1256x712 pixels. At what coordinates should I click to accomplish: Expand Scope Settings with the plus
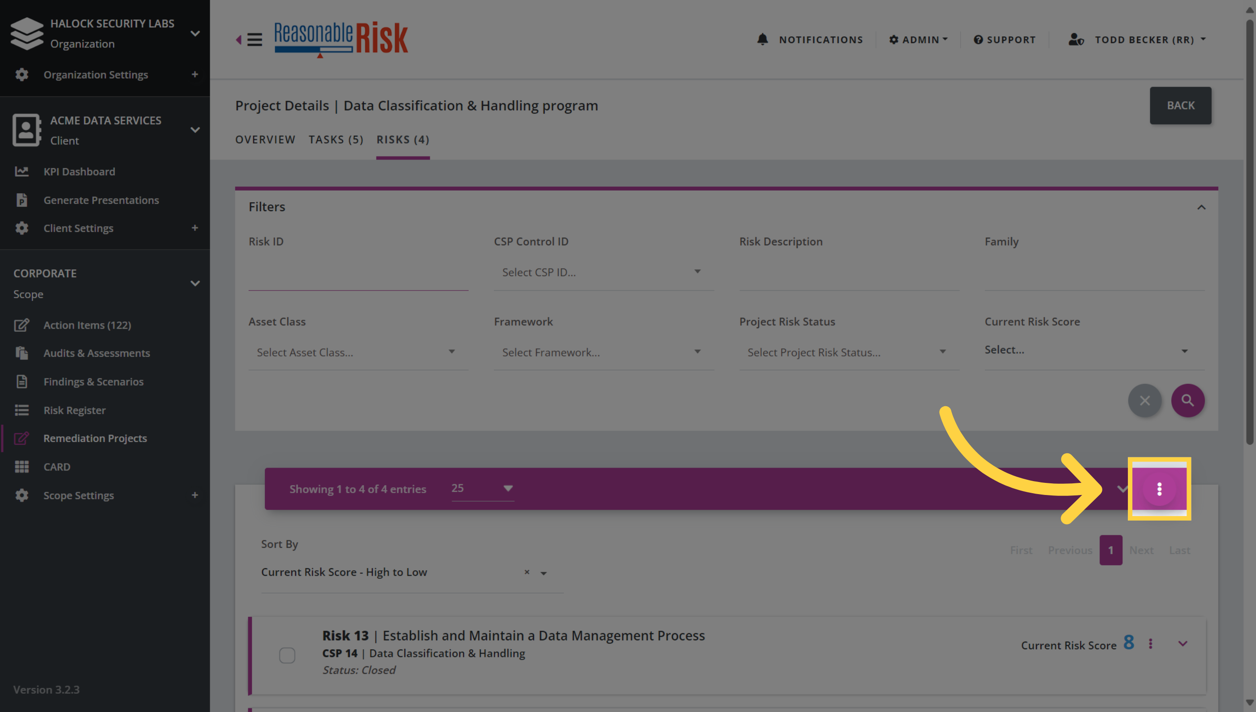click(195, 495)
